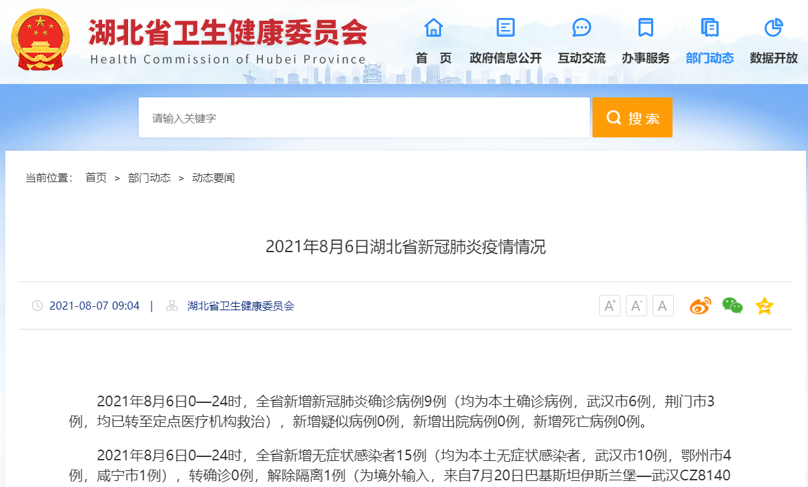The image size is (808, 487).
Task: Decrease font size with the A- icon
Action: [x=636, y=306]
